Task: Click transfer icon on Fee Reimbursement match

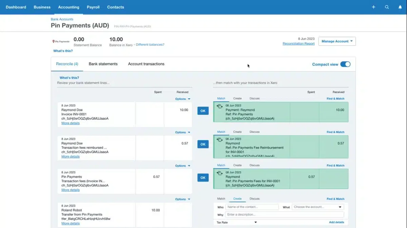Action: tap(219, 140)
